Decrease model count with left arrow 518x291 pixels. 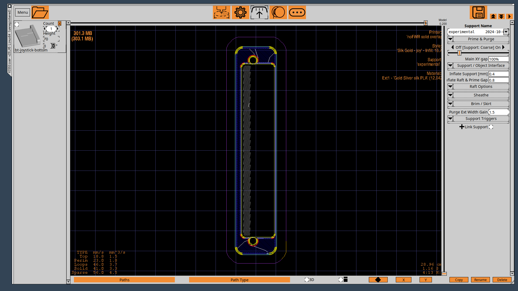click(x=45, y=29)
